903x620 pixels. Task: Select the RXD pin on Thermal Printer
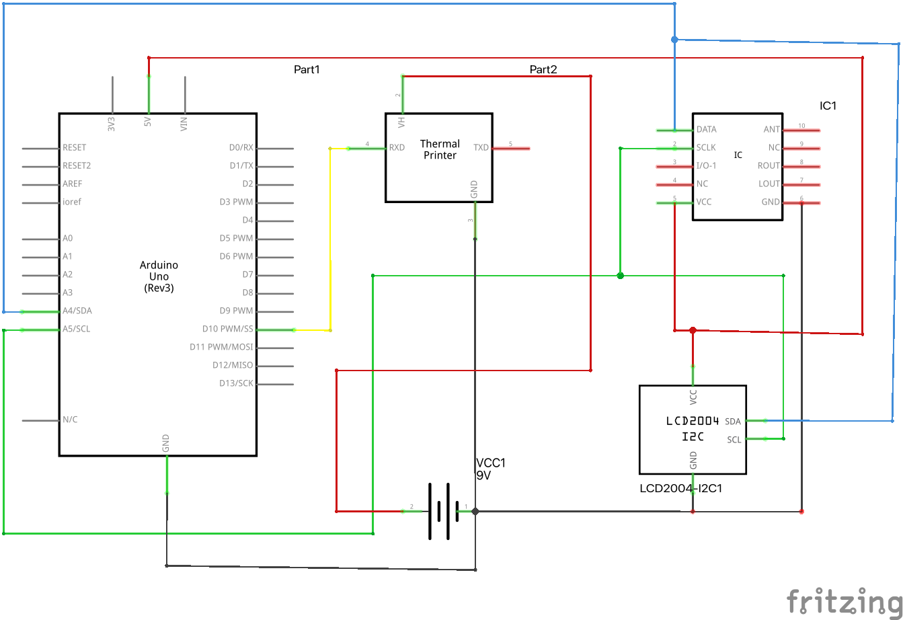tap(366, 148)
